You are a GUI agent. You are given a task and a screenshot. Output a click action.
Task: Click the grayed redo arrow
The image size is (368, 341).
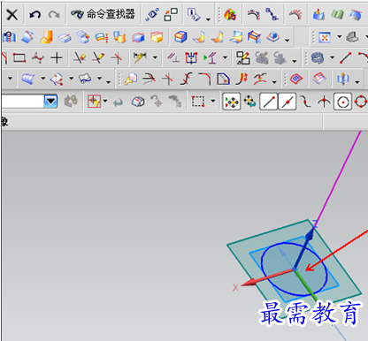54,14
